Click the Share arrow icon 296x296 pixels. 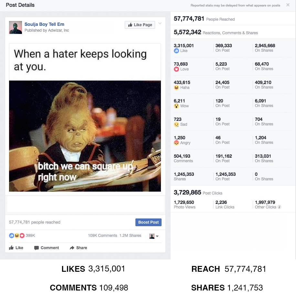72,248
